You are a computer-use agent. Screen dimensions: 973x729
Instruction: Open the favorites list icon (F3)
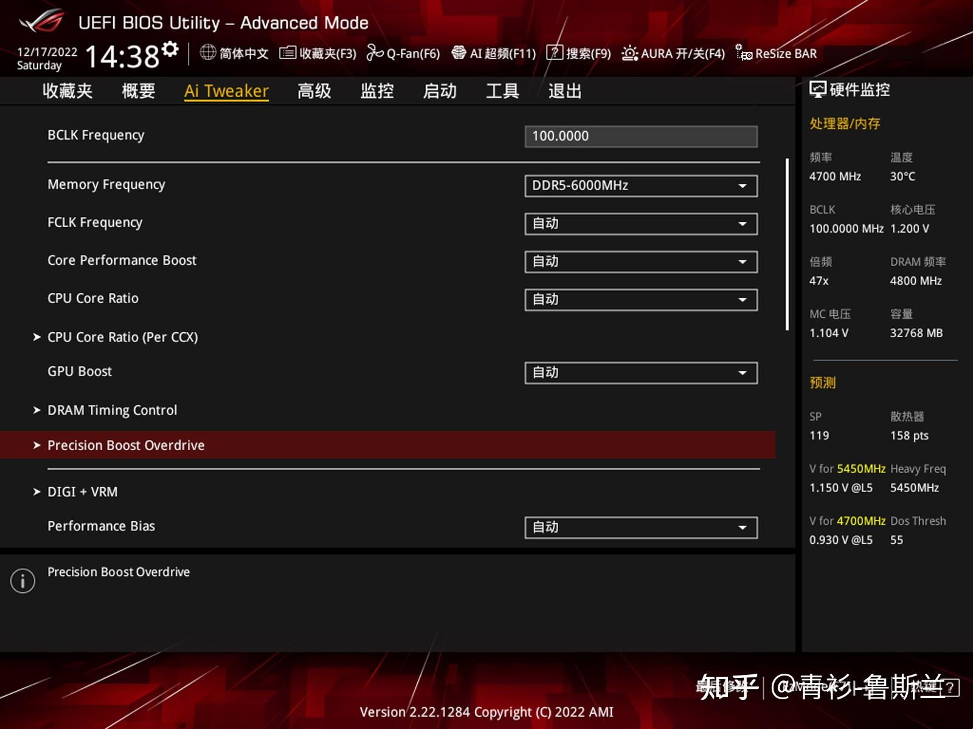[288, 53]
